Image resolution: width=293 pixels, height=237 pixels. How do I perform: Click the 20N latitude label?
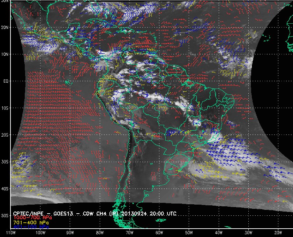[5, 28]
